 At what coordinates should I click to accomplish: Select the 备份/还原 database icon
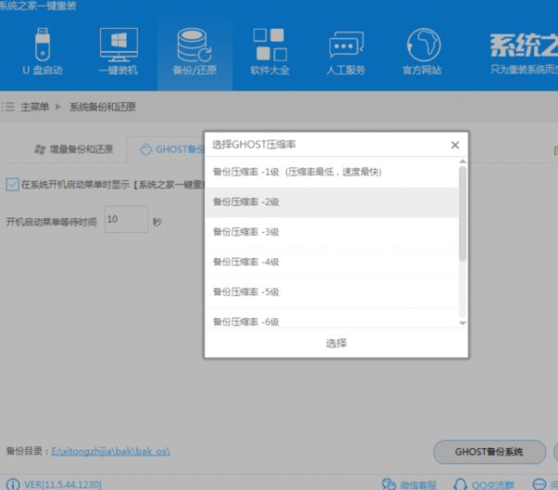(x=194, y=50)
